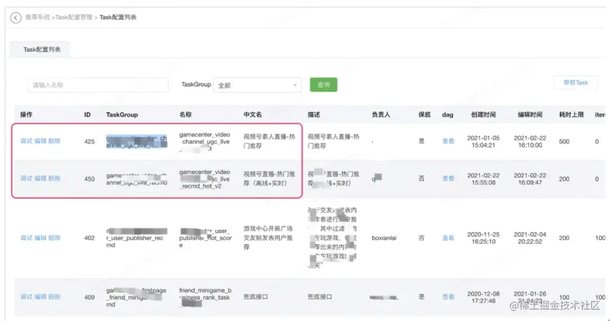Click the 创建时间 column header
610x321 pixels.
pyautogui.click(x=483, y=114)
